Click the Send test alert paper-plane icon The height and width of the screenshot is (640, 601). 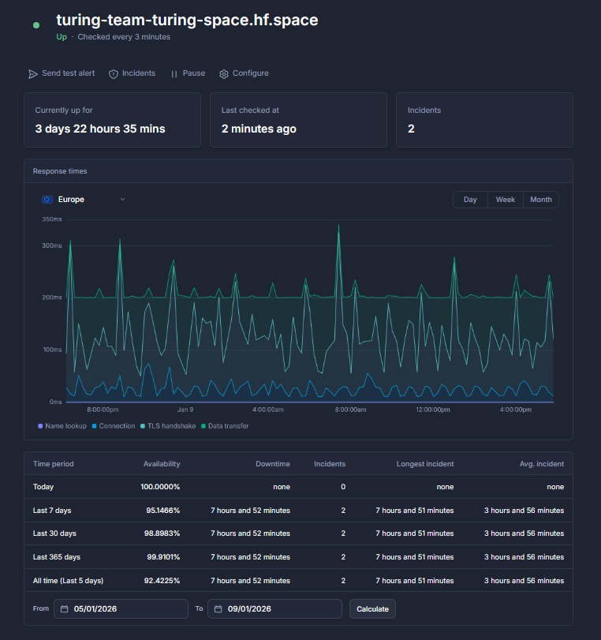(x=32, y=74)
